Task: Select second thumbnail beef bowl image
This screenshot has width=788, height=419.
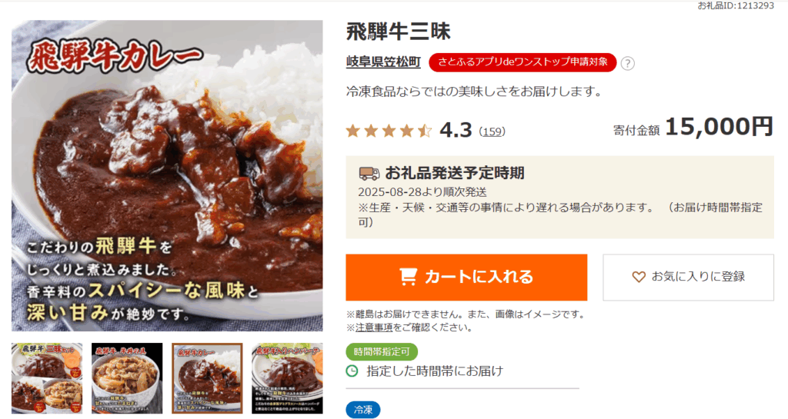Action: [127, 378]
